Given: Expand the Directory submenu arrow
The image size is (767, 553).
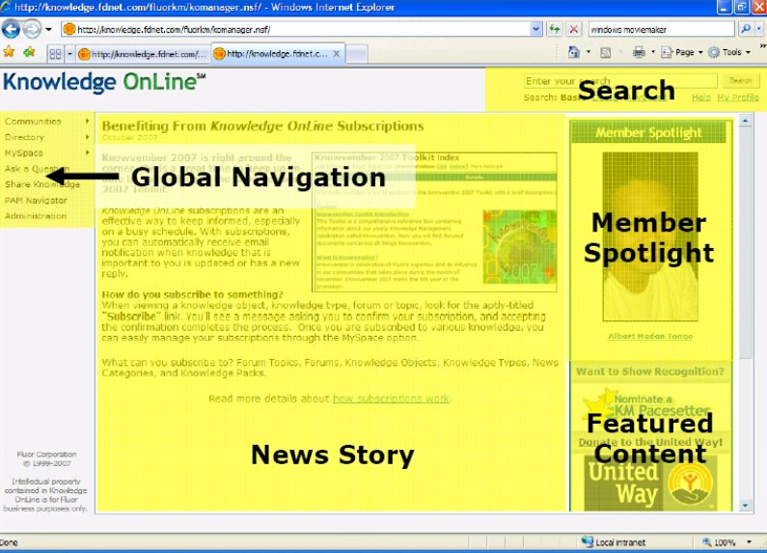Looking at the screenshot, I should pyautogui.click(x=87, y=136).
